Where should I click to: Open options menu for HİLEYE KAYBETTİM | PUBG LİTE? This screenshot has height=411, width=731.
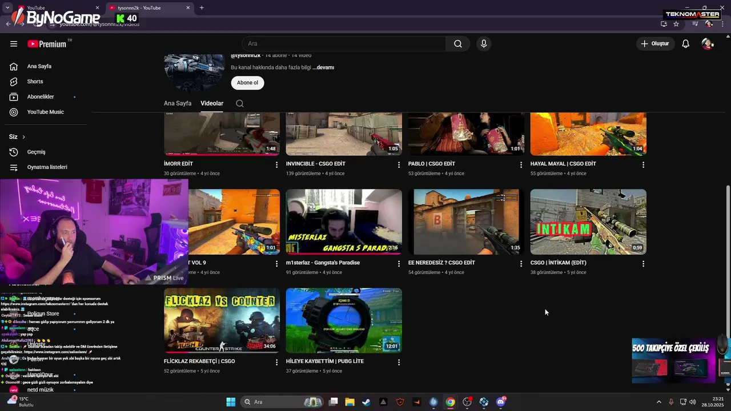click(399, 362)
